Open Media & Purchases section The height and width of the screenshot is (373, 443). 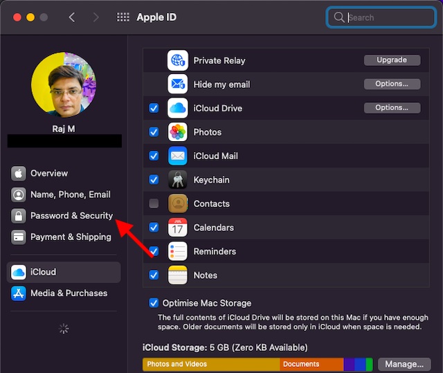64,293
